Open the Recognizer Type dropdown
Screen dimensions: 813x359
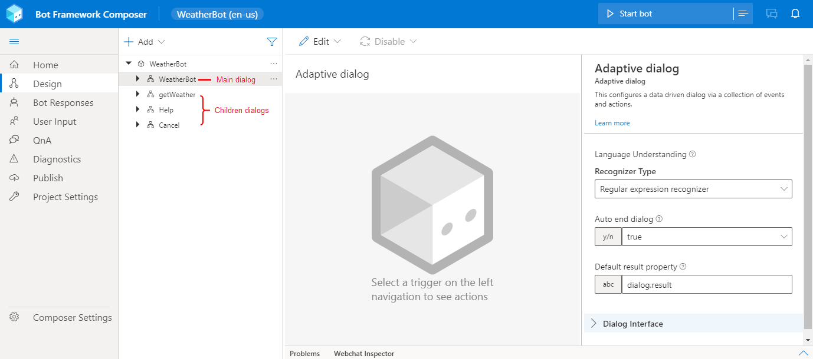693,189
